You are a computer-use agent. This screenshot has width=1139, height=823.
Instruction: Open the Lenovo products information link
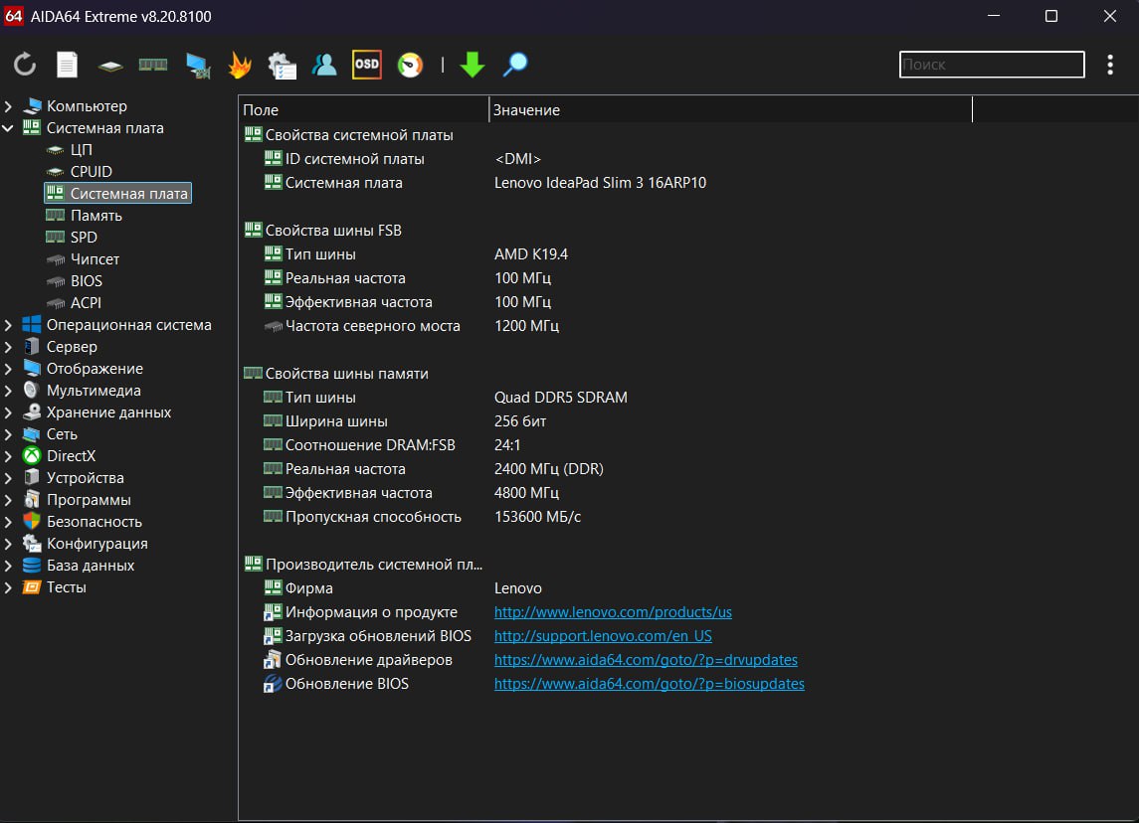613,612
